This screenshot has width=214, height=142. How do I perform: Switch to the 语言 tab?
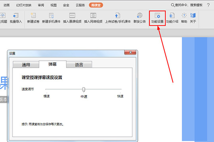[x=79, y=65]
